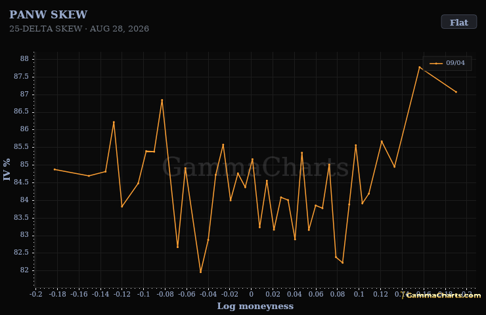Click the x-axis label -0.08
Viewport: 486px width, 315px height.
(166, 294)
